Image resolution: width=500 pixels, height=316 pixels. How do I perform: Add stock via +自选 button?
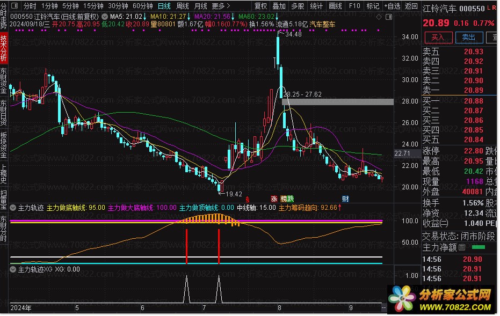click(393, 6)
